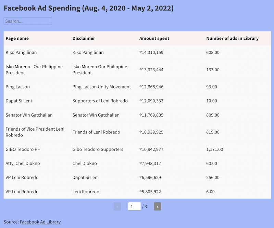Click the ₱14,310,159 amount cell
Screen dimensions: 274x228
pos(151,52)
